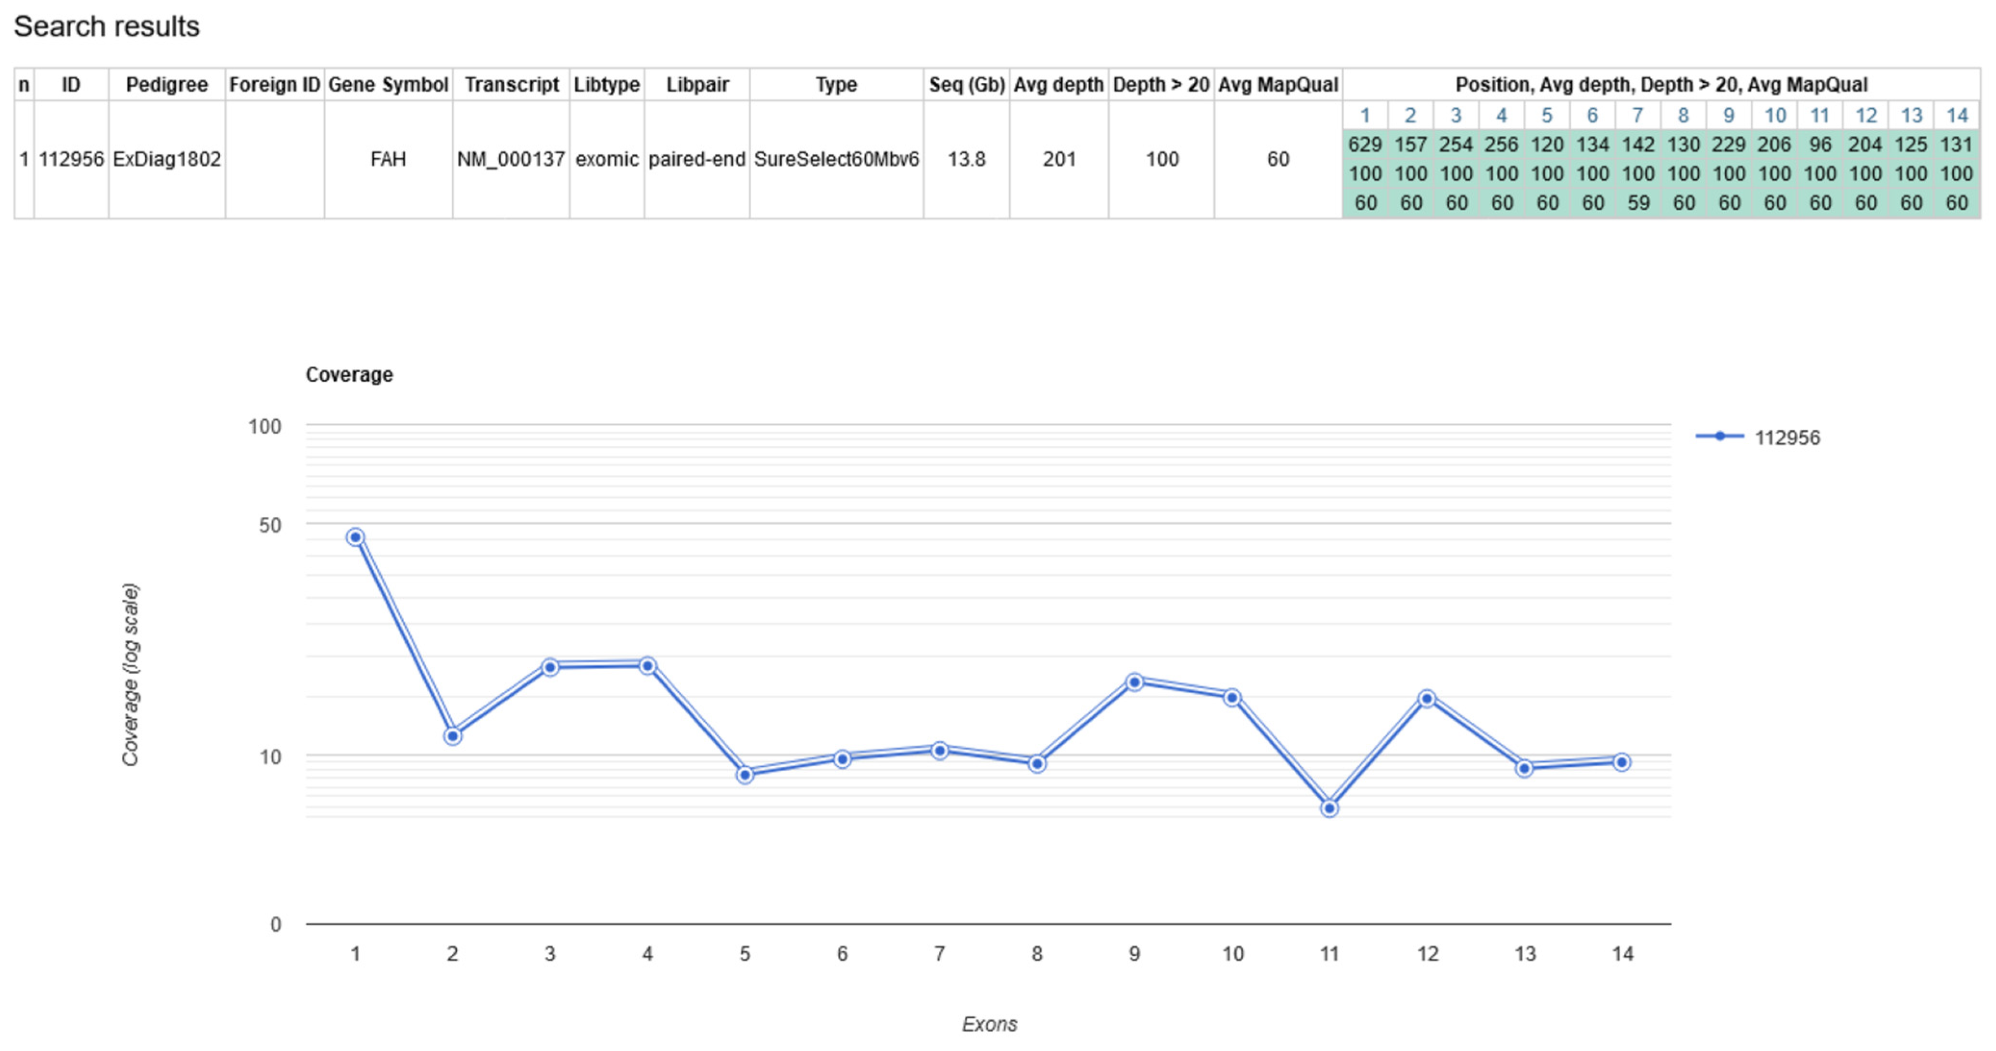Click the exon 1 data point on chart
The image size is (1996, 1051).
coord(355,538)
